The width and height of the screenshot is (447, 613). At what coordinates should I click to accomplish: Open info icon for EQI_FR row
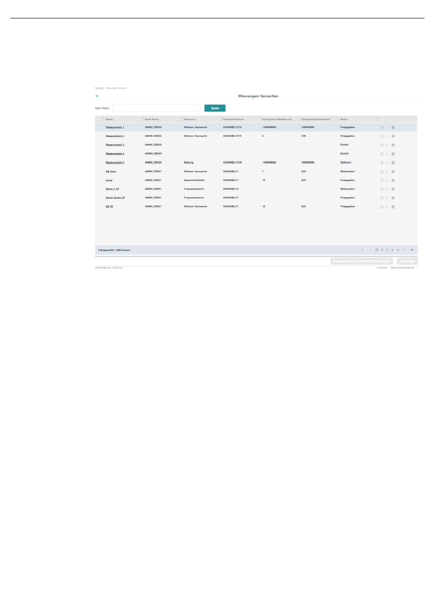pyautogui.click(x=393, y=207)
